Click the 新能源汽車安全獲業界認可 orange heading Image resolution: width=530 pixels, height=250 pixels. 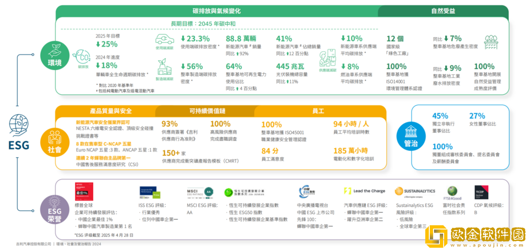[103, 122]
